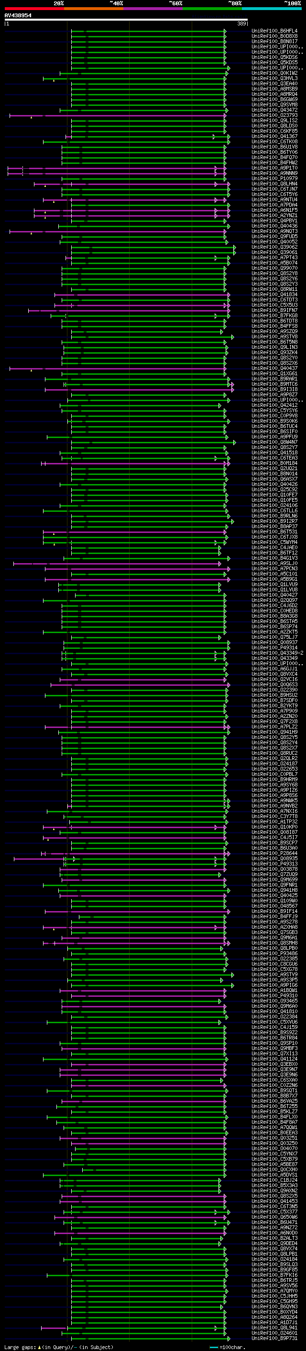The image size is (306, 1351).
Task: Click the cyan ~100% identity color bar
Action: (272, 9)
